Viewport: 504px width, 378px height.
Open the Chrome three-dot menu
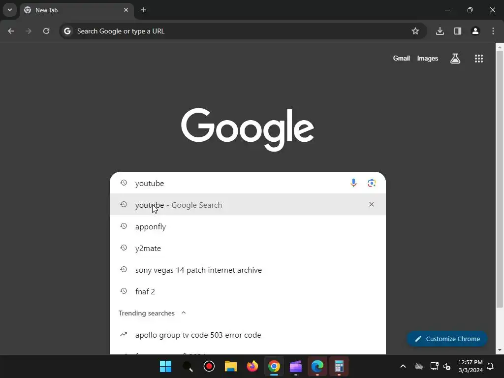(x=493, y=31)
